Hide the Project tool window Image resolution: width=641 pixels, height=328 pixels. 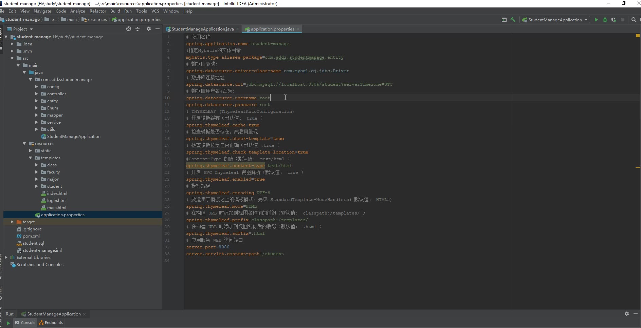(x=158, y=29)
